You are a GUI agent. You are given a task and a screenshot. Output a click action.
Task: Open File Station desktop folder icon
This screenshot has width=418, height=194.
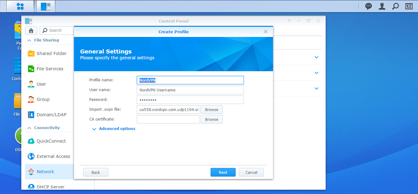click(x=18, y=101)
